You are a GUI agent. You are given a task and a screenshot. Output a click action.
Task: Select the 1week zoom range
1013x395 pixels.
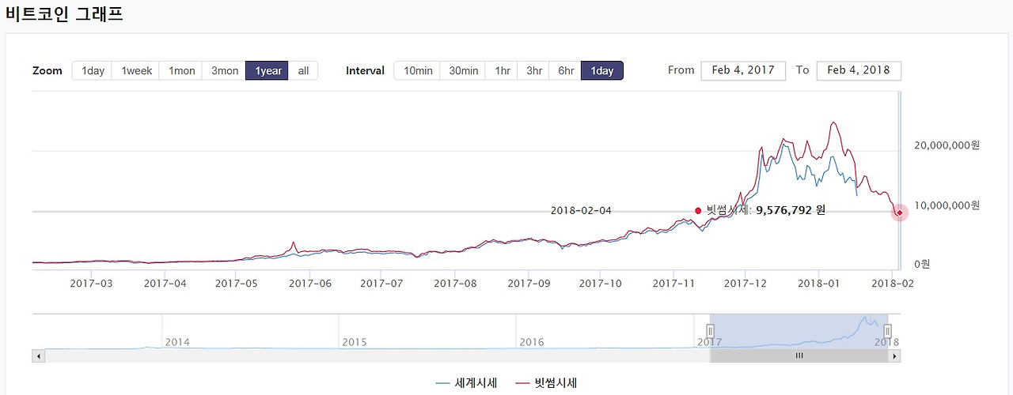(136, 71)
